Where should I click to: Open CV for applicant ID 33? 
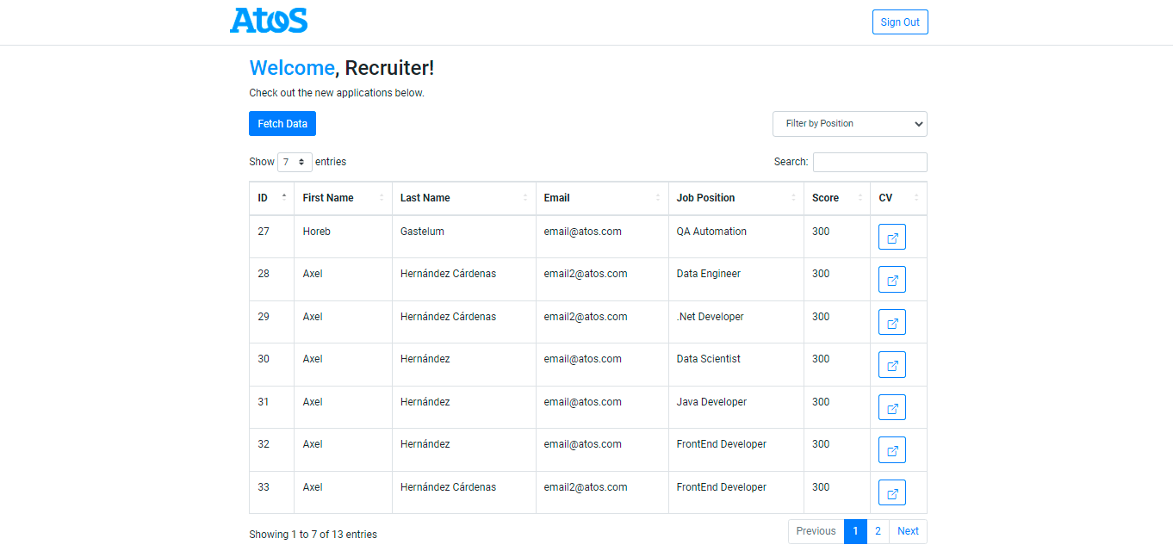[x=892, y=492]
